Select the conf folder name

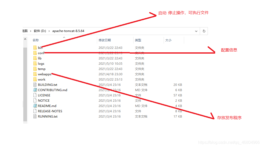click(x=41, y=53)
